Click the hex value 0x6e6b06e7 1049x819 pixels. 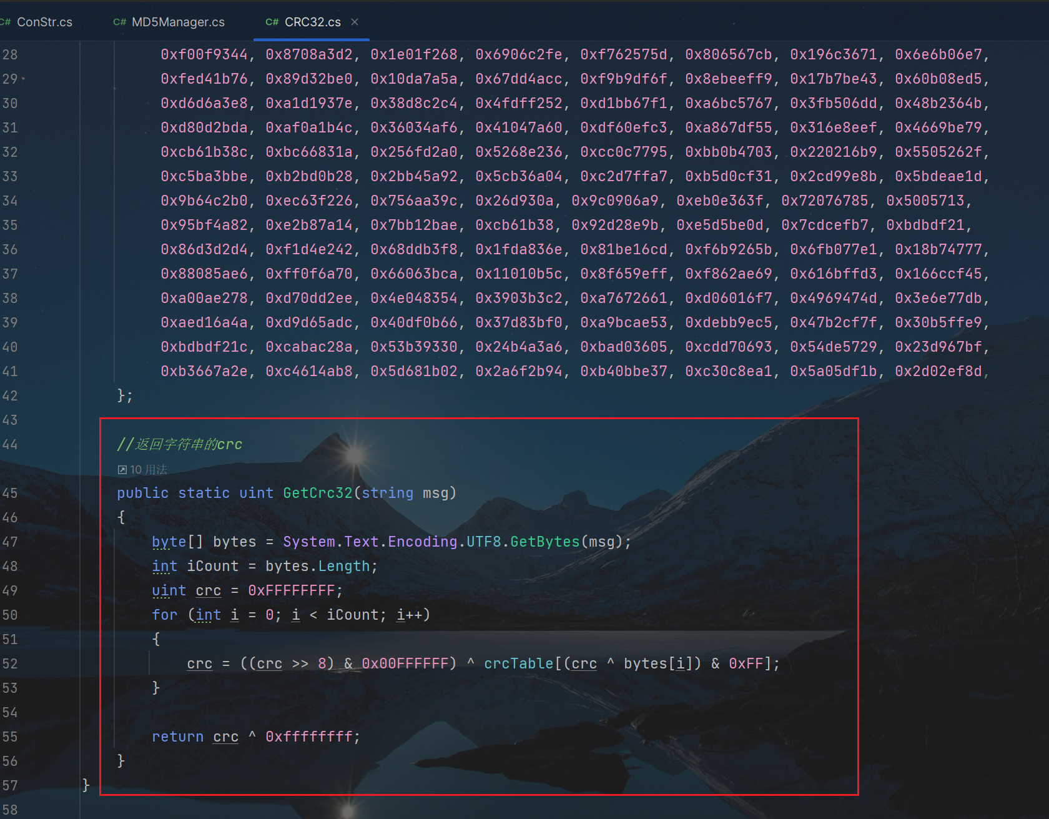[x=938, y=54]
